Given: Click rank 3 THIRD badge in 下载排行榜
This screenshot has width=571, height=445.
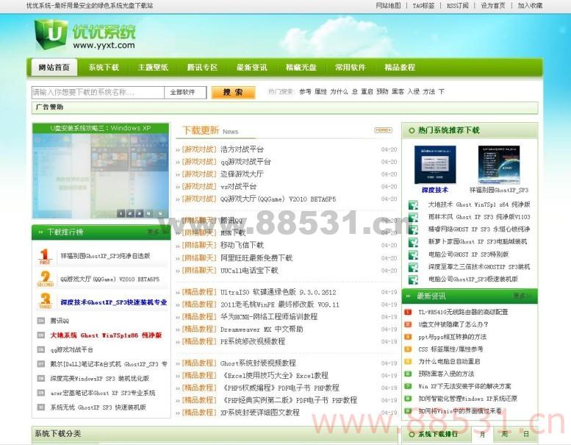Looking at the screenshot, I should coord(45,302).
